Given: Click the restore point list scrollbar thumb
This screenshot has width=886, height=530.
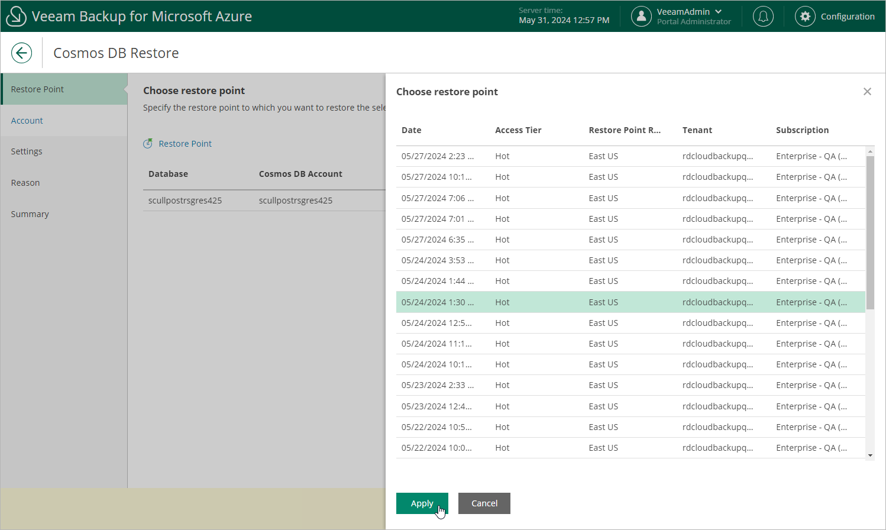Looking at the screenshot, I should click(x=870, y=232).
